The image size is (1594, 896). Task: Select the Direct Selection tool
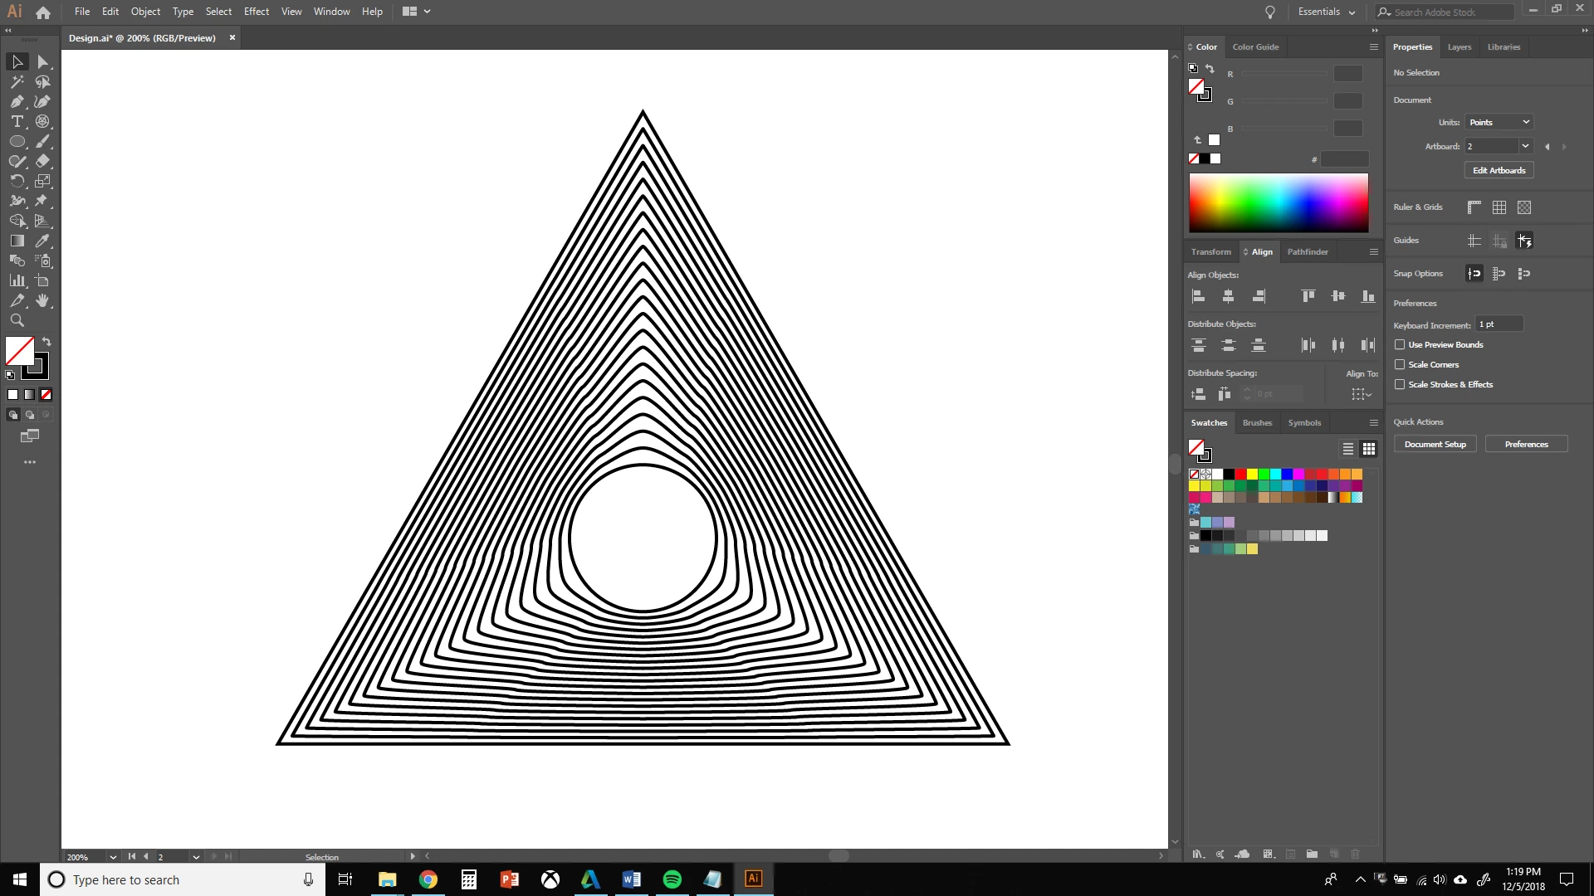click(42, 62)
